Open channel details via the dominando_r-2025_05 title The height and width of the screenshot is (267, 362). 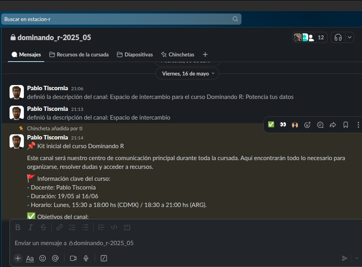(54, 38)
